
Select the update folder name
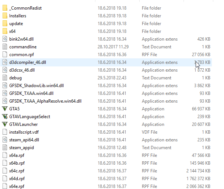click(x=16, y=24)
